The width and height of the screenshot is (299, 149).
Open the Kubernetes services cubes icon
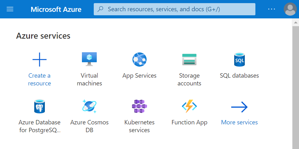[140, 106]
